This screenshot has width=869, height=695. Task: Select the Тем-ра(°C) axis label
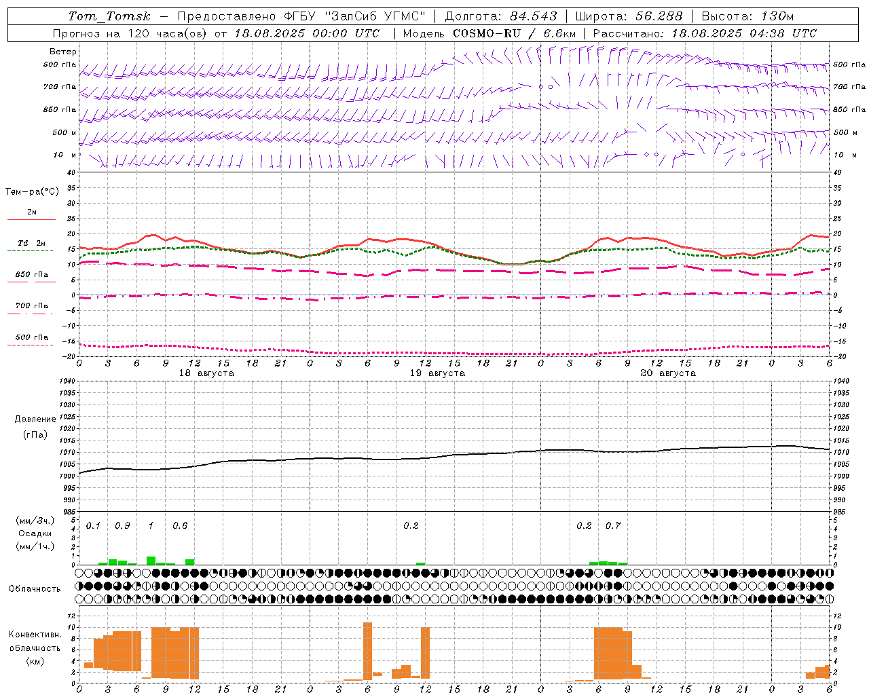(x=32, y=192)
